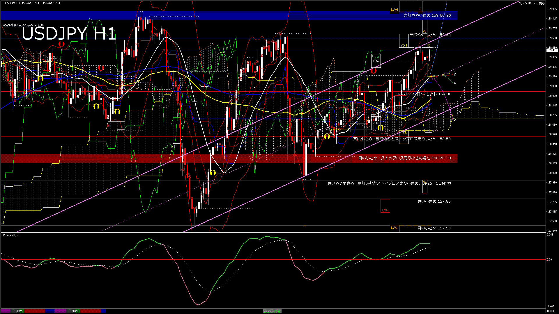Select the YDC marker box on the chart
Viewport: 559px width, 314px height.
[x=376, y=60]
